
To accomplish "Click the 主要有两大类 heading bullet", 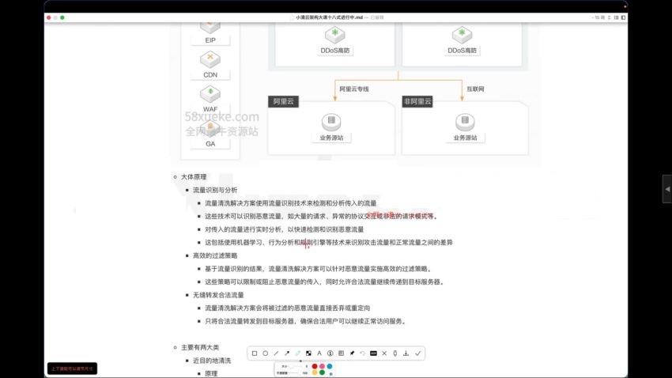I will pyautogui.click(x=200, y=348).
